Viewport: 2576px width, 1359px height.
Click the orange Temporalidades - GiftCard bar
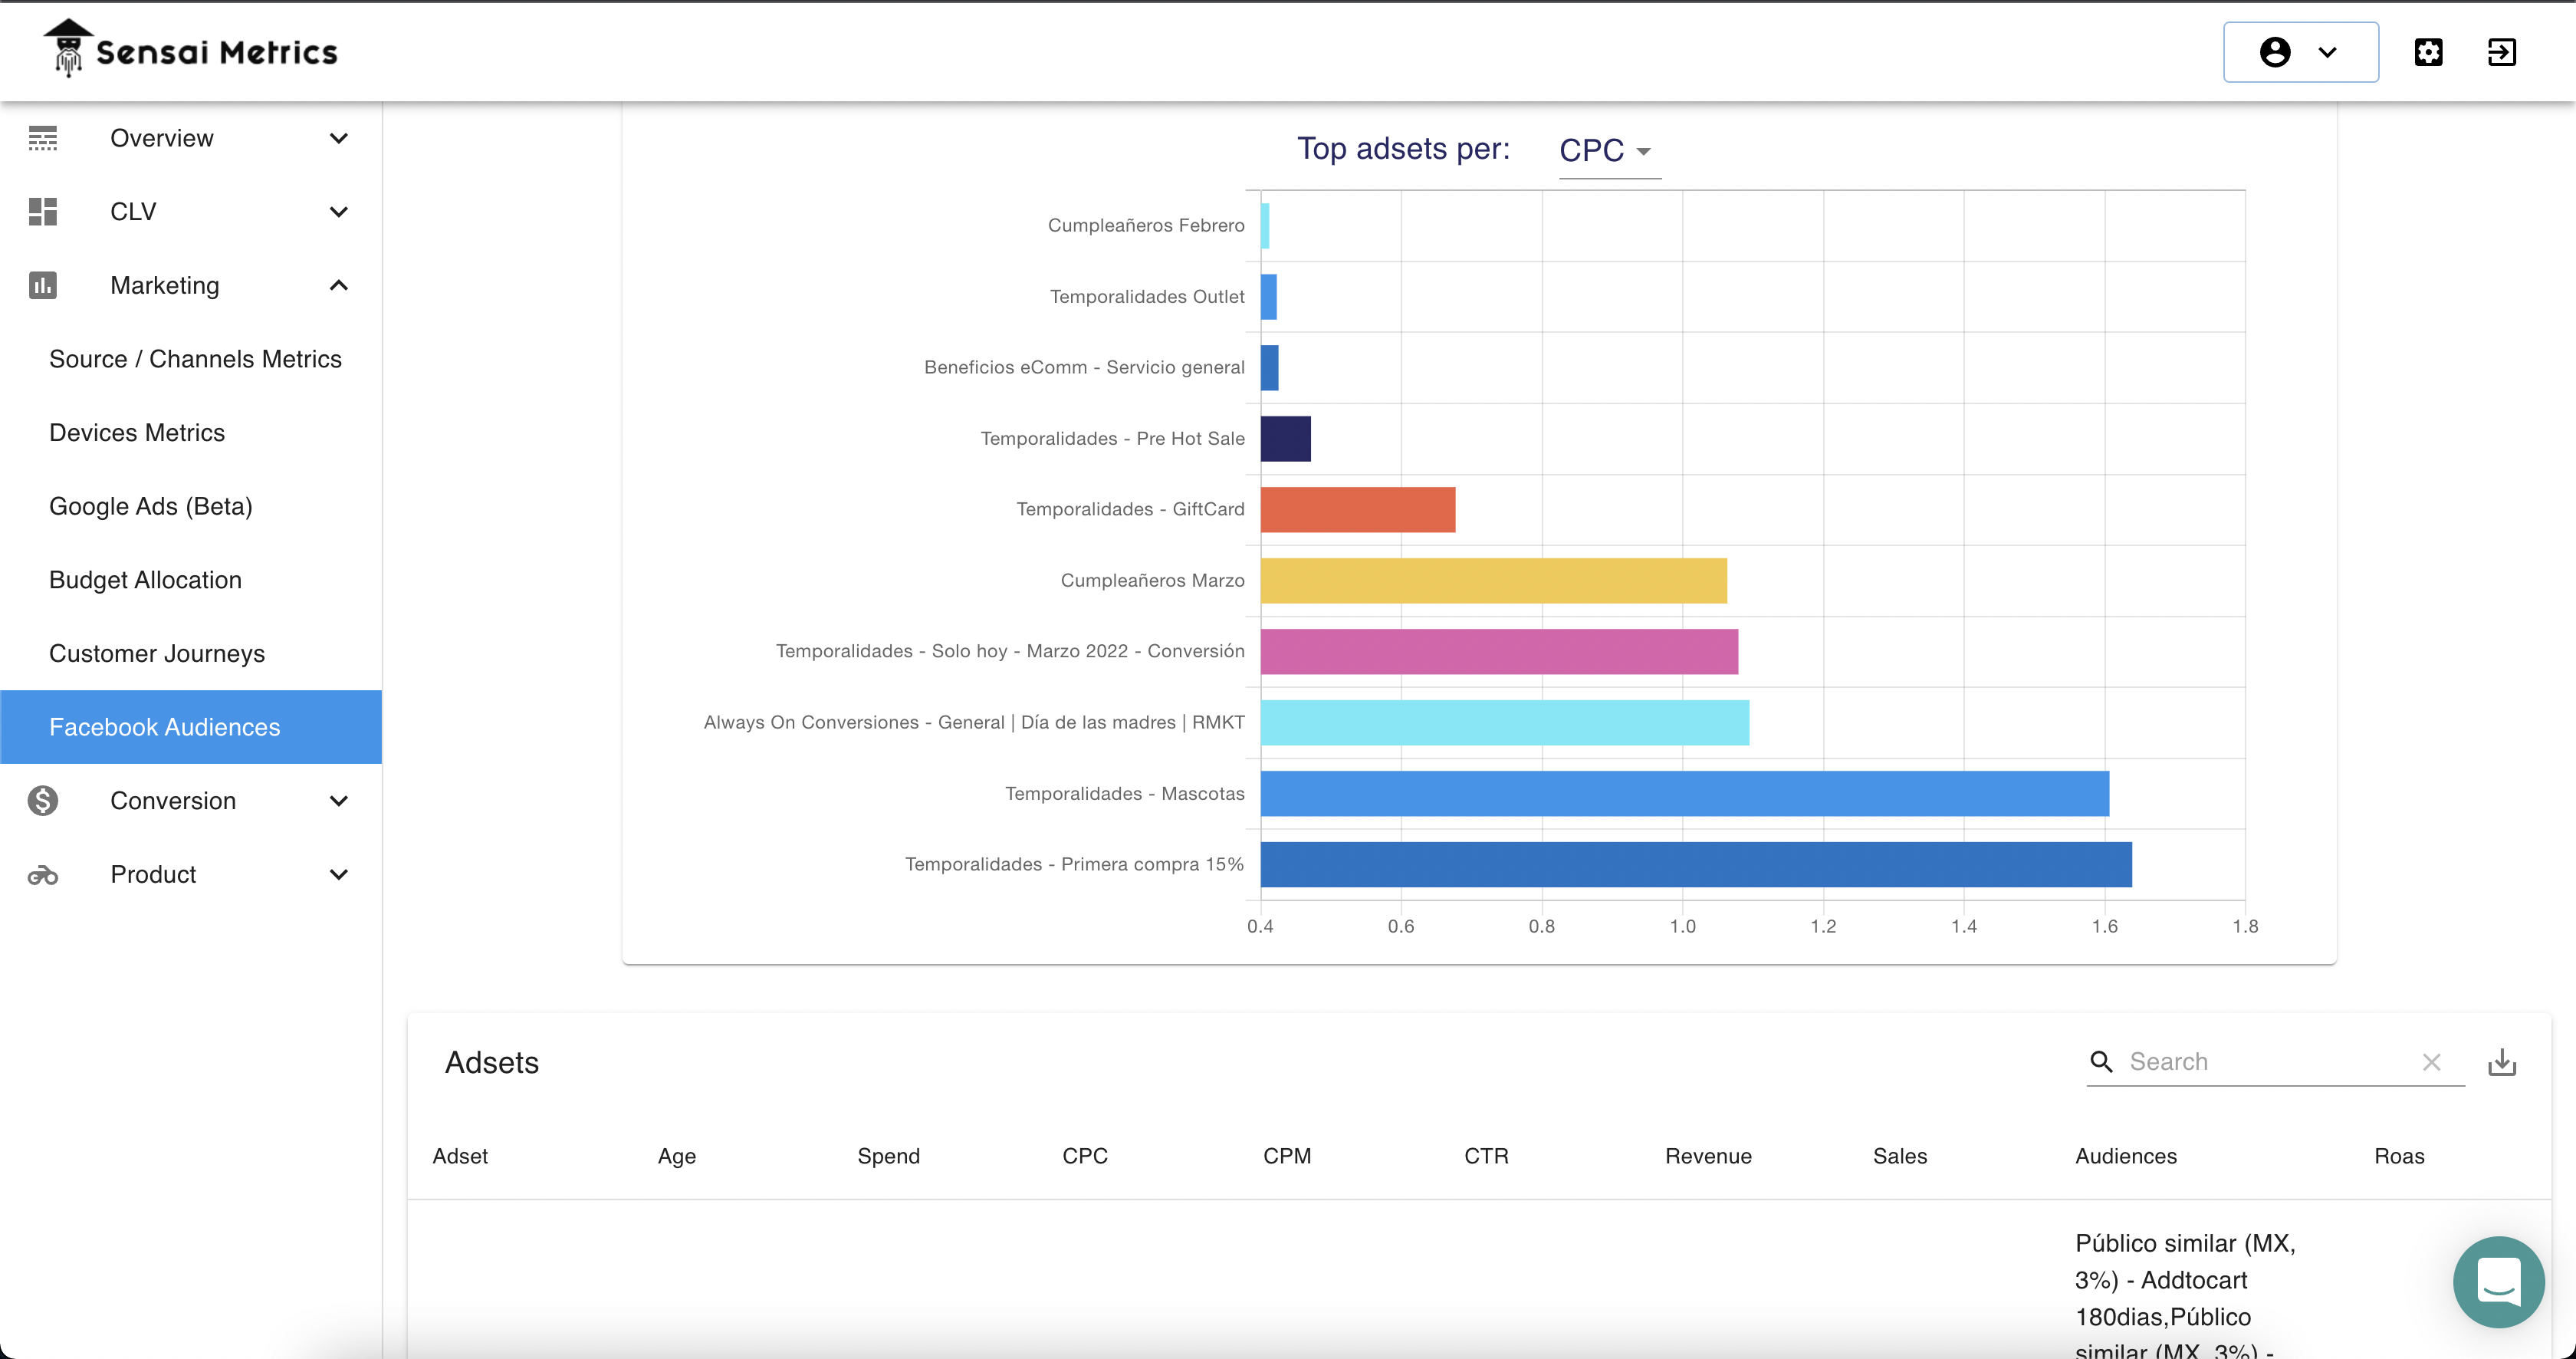1358,510
